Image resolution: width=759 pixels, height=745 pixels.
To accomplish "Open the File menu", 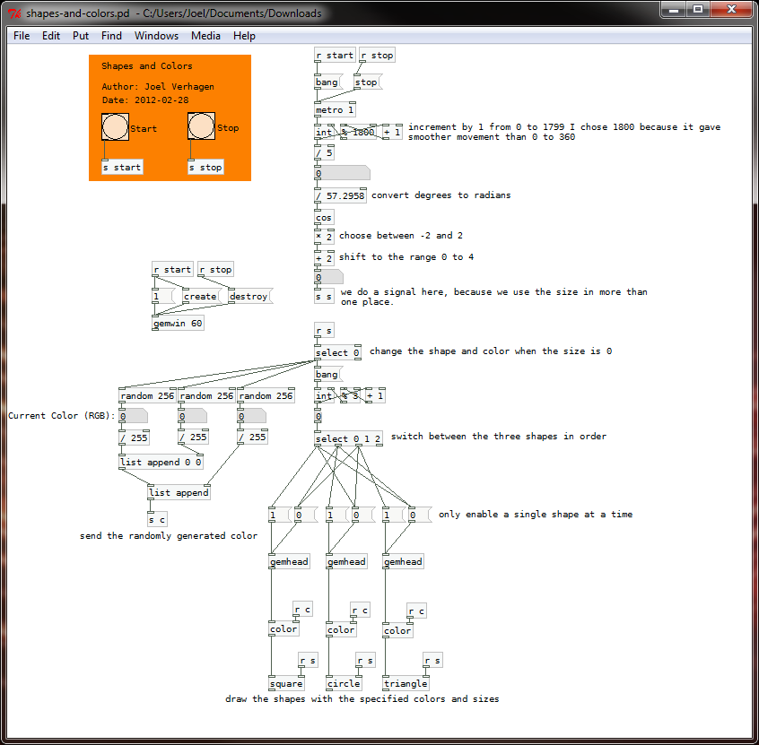I will pyautogui.click(x=22, y=36).
